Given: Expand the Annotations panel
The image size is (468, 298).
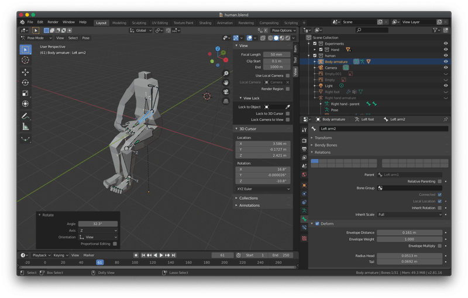Looking at the screenshot, I should coord(249,205).
